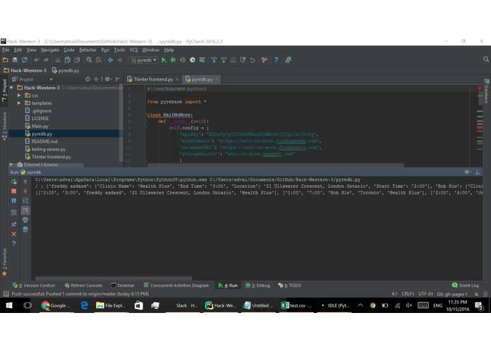491x349 pixels.
Task: Click the Cut scissors icon
Action: coord(58,60)
